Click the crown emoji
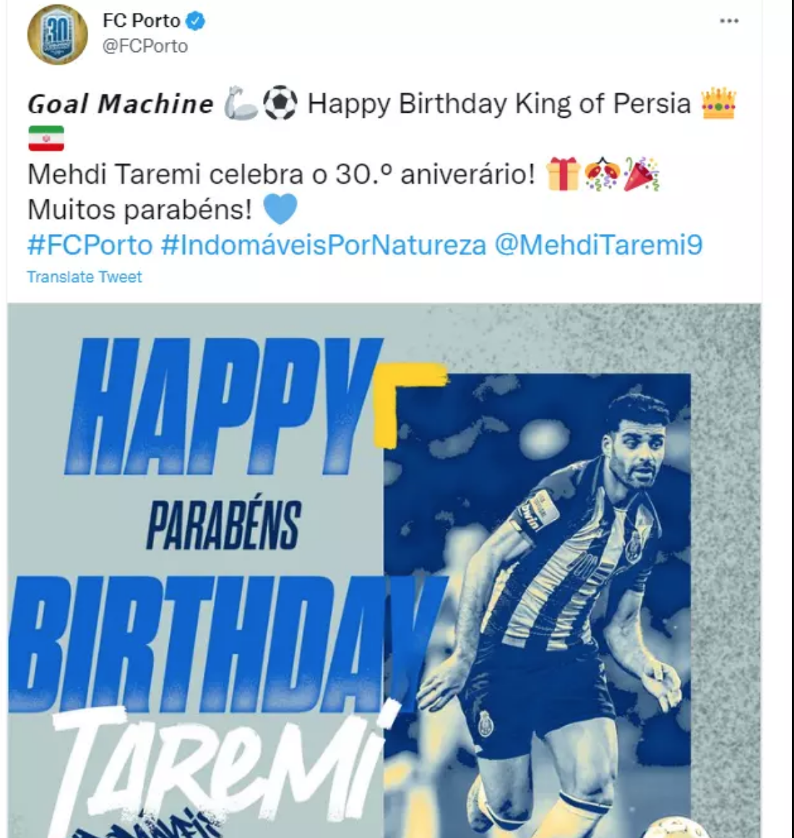 (719, 104)
